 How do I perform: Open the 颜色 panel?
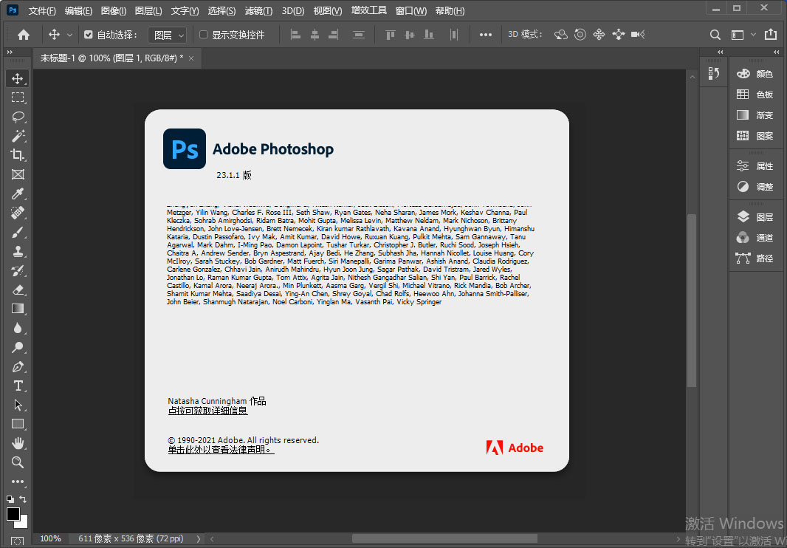click(x=755, y=74)
